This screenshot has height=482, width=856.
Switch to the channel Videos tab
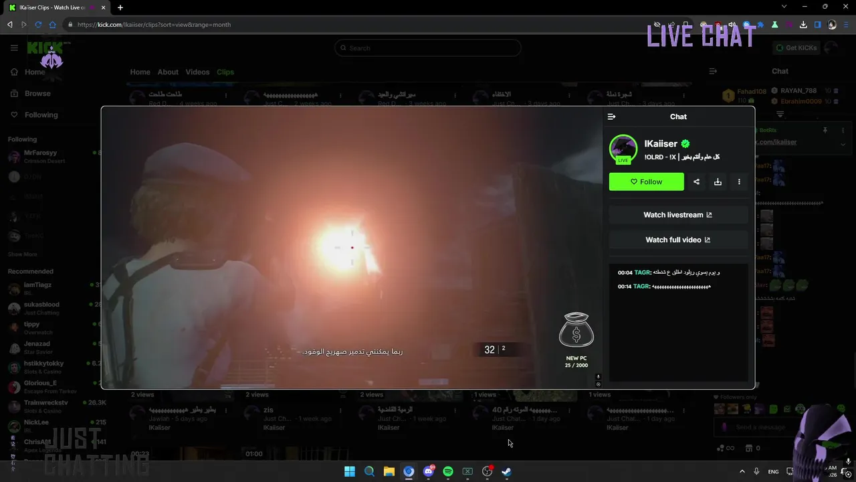click(x=197, y=72)
